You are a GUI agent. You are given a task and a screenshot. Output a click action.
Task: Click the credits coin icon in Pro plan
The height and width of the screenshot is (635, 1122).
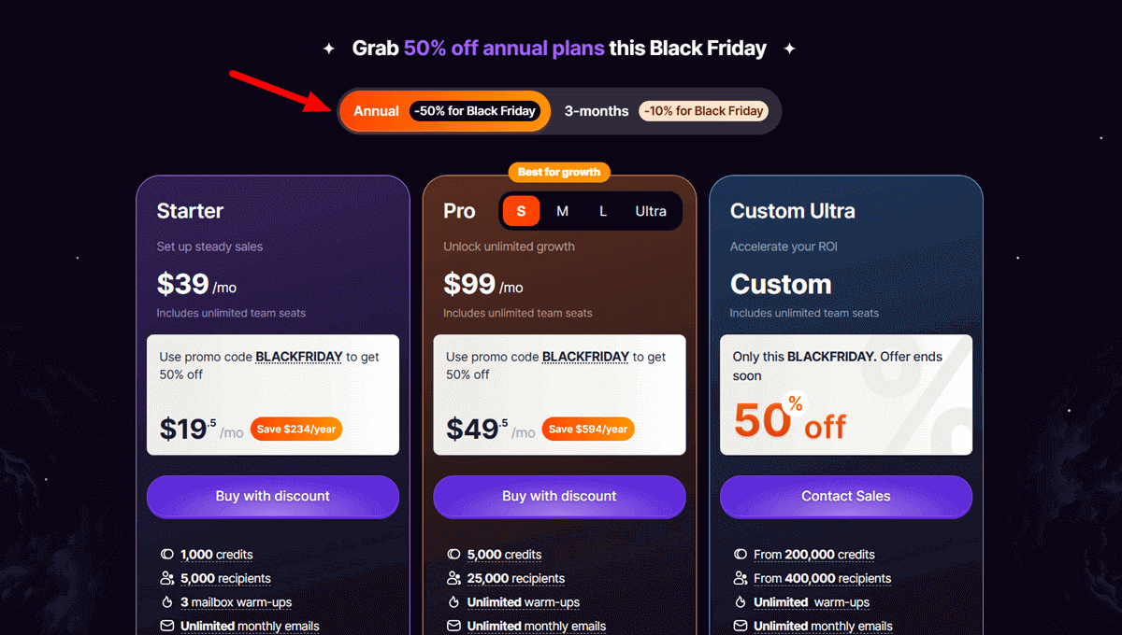click(455, 554)
